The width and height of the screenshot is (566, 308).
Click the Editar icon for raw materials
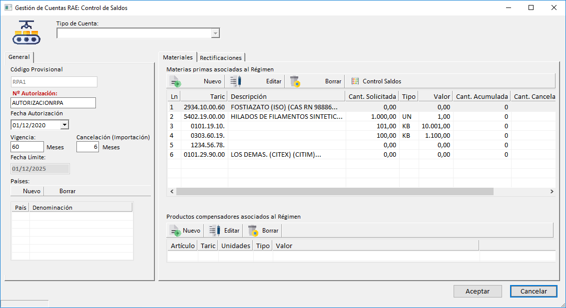click(x=236, y=81)
